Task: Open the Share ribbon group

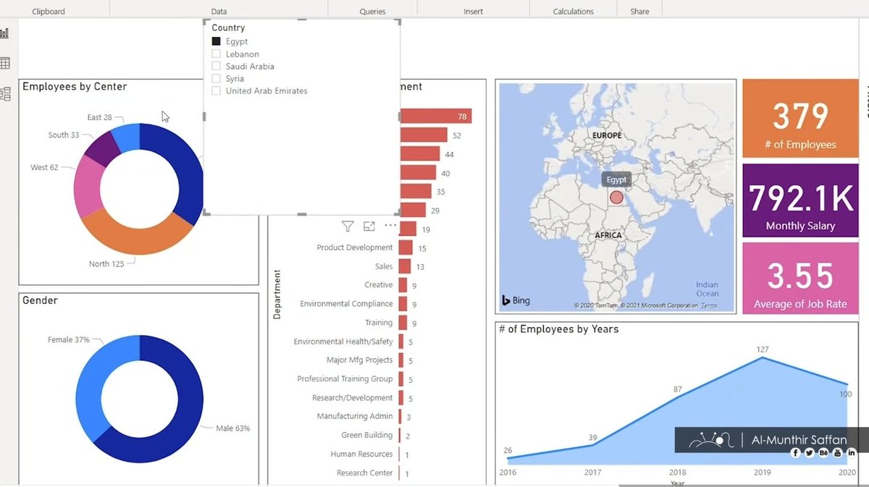Action: 639,12
